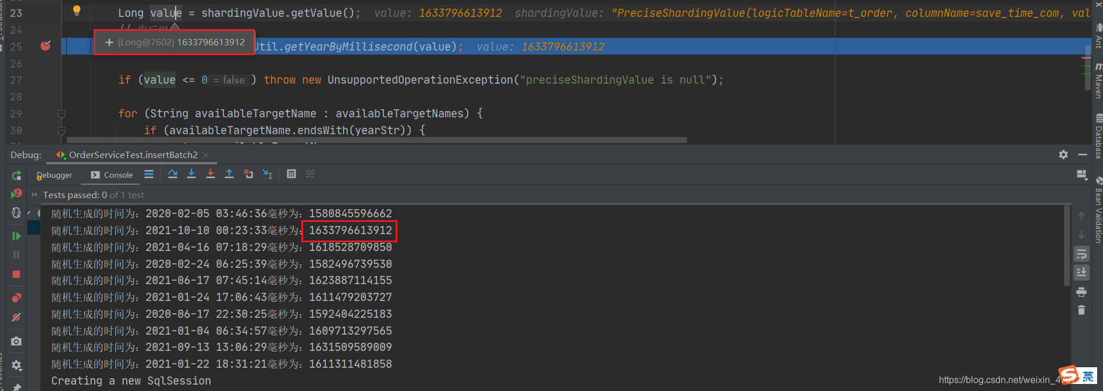This screenshot has width=1103, height=391.
Task: Expand the Long@7602 value tooltip
Action: [x=109, y=42]
